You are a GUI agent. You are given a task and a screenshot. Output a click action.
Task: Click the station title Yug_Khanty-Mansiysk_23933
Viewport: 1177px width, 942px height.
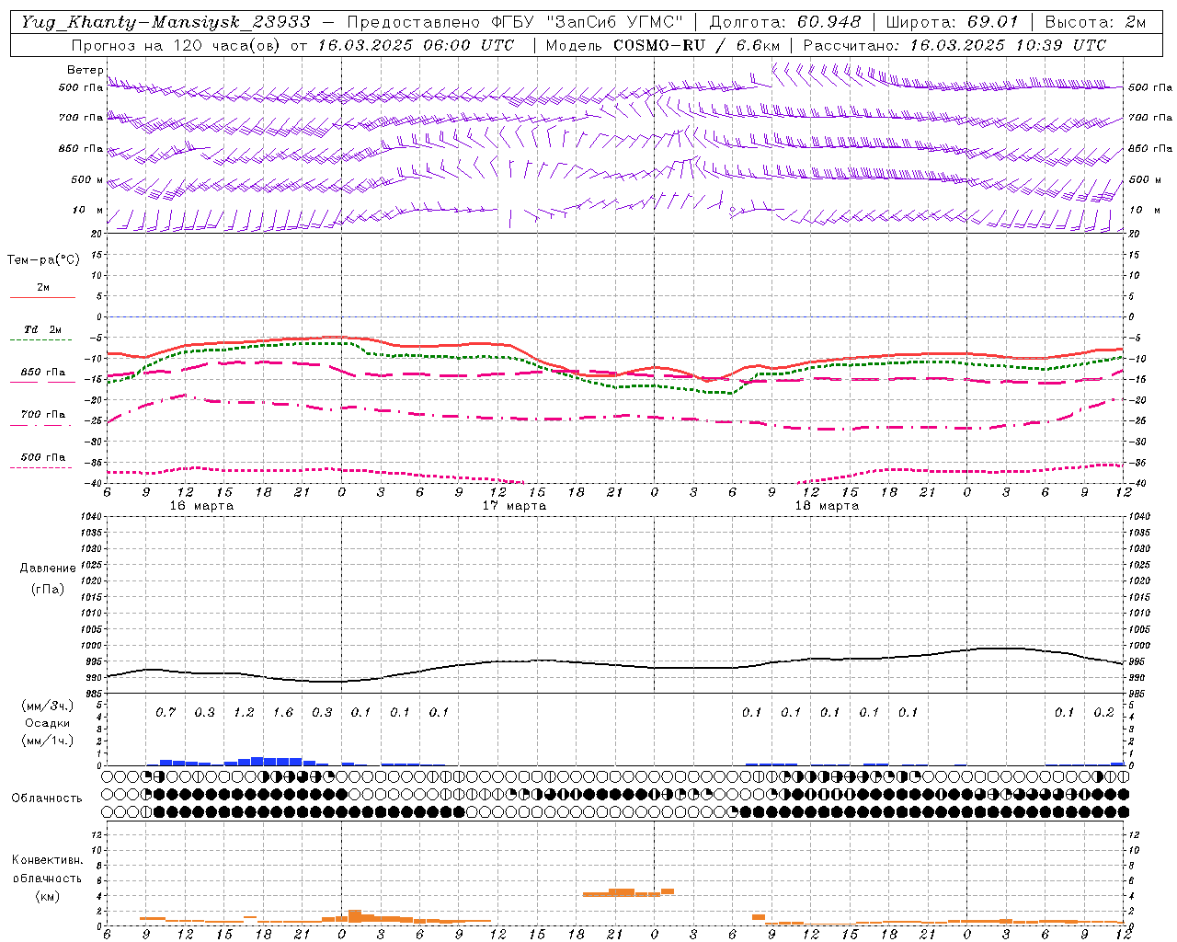pyautogui.click(x=166, y=22)
